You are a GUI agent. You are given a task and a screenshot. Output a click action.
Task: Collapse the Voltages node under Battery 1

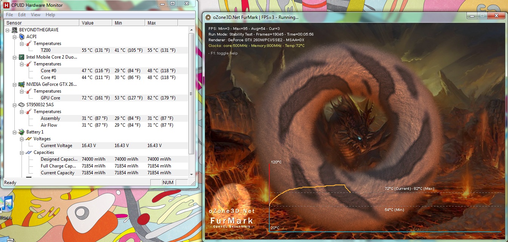22,139
